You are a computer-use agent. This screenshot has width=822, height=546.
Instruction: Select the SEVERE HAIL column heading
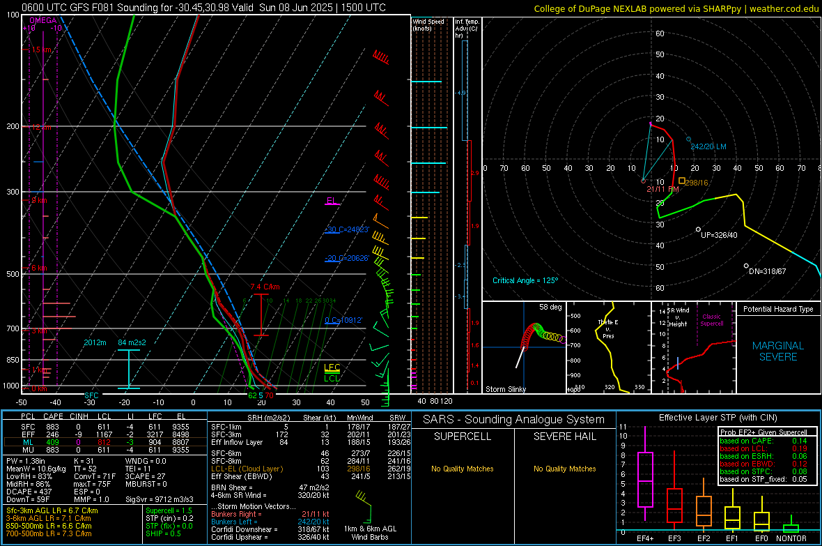coord(564,437)
